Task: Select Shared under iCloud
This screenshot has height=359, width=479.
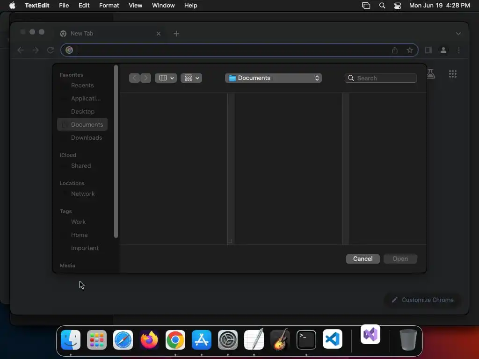Action: [82, 166]
